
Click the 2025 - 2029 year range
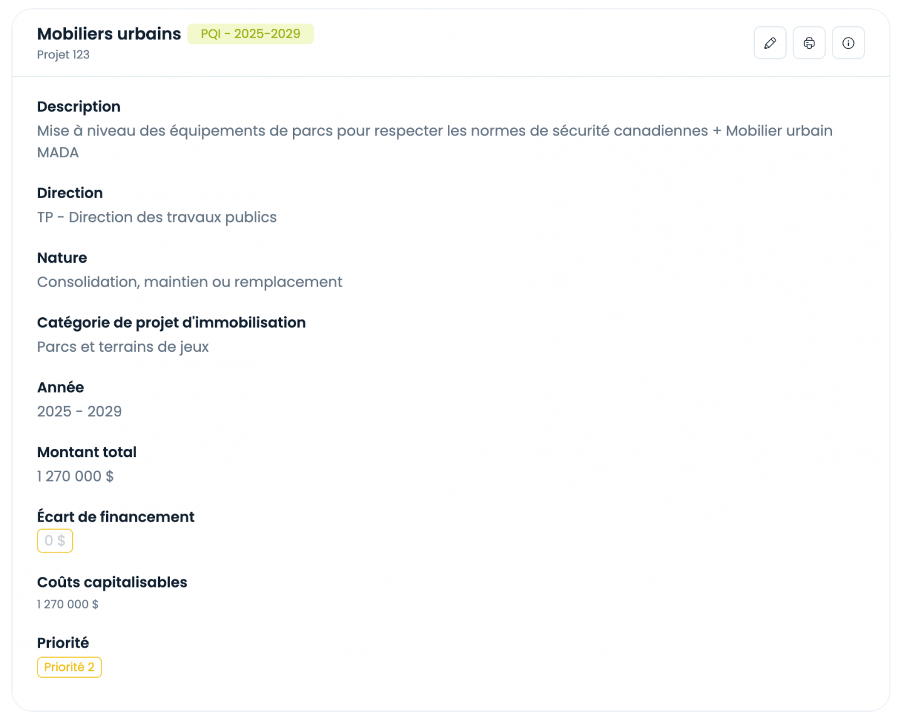click(80, 411)
